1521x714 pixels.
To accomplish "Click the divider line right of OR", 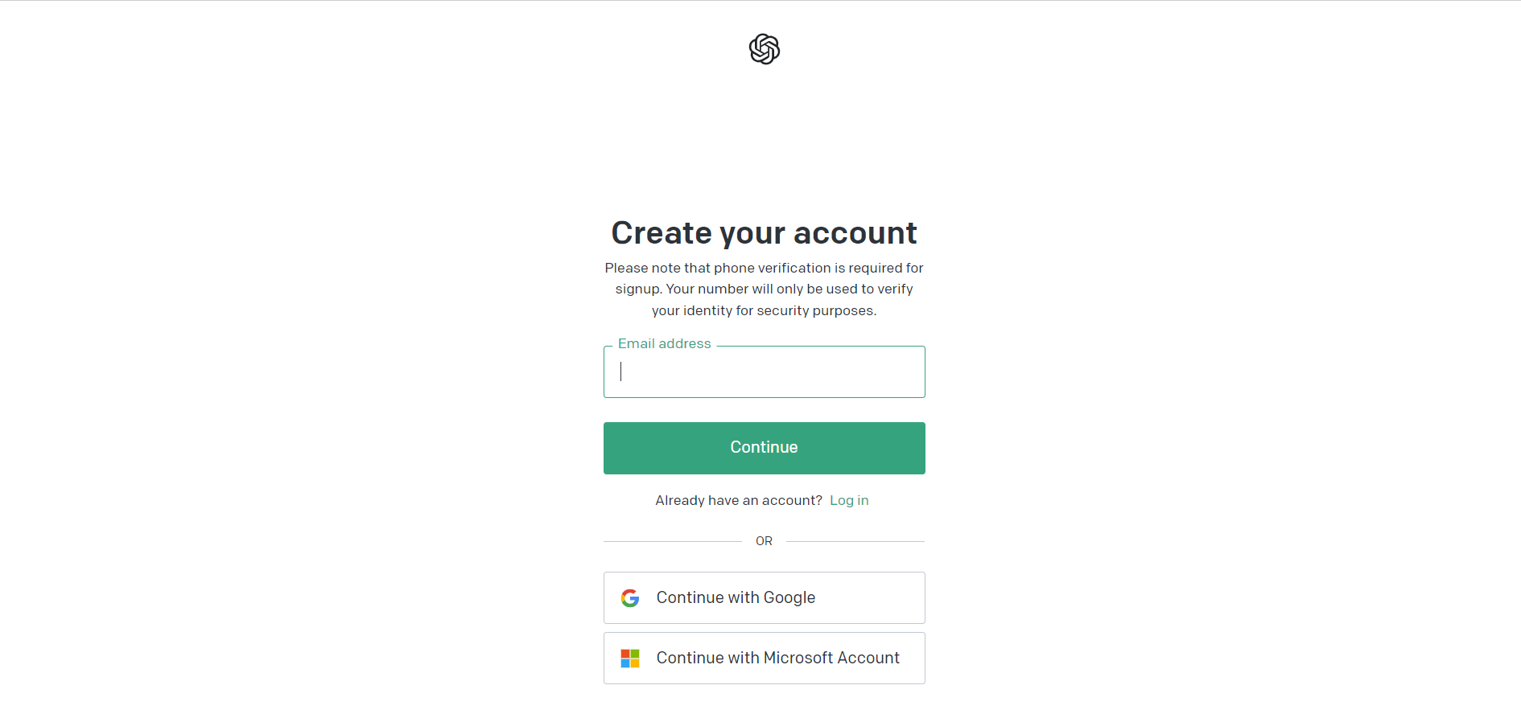I will tap(855, 541).
